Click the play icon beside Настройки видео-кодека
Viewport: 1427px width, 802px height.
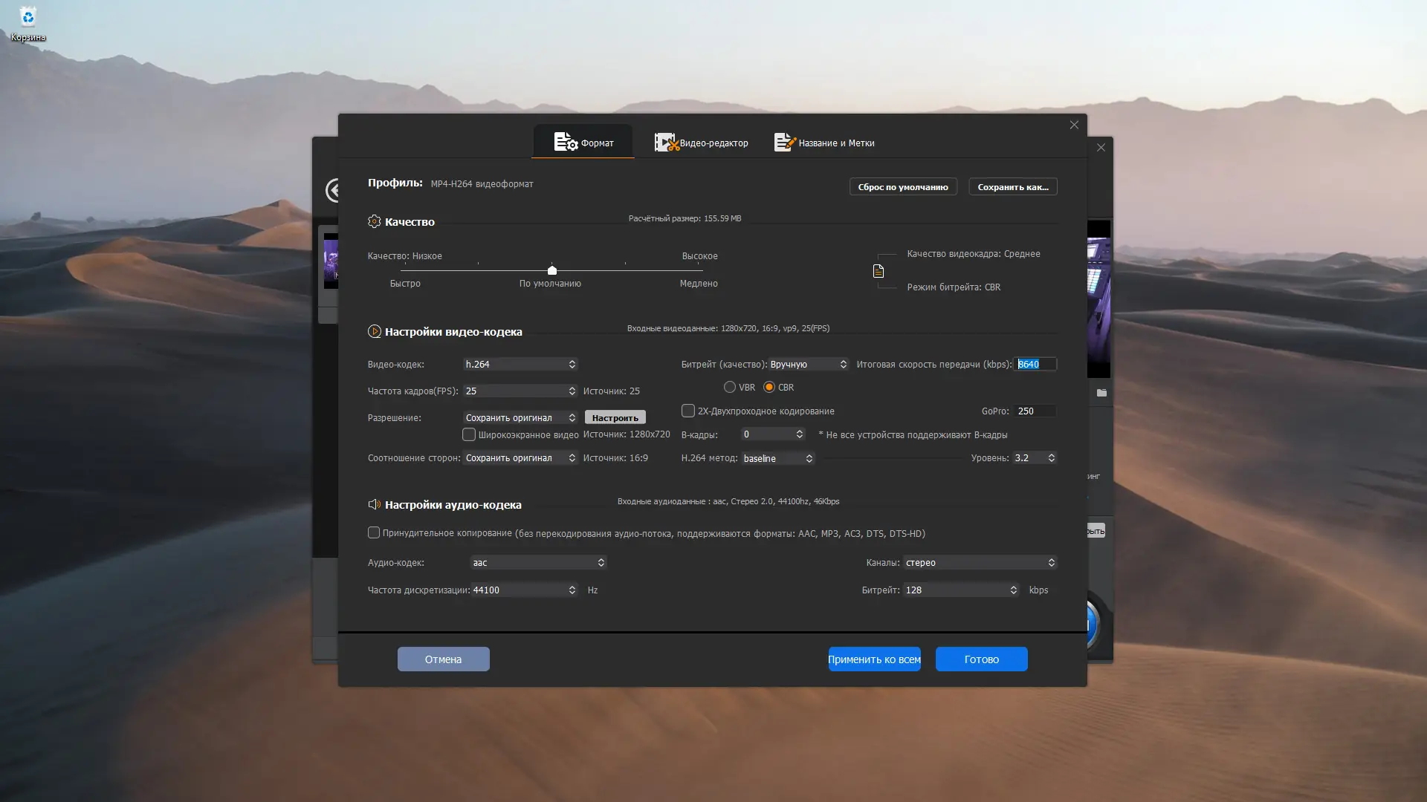coord(375,331)
